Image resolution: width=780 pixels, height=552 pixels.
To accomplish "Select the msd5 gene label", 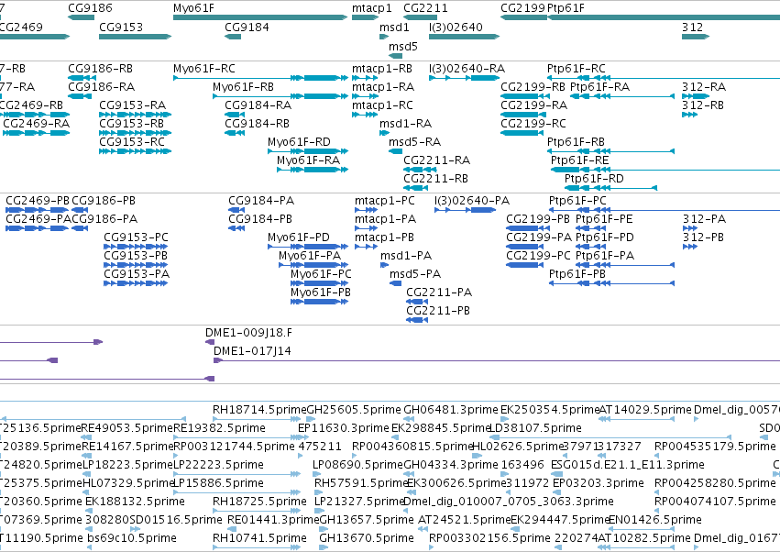I will pos(403,46).
